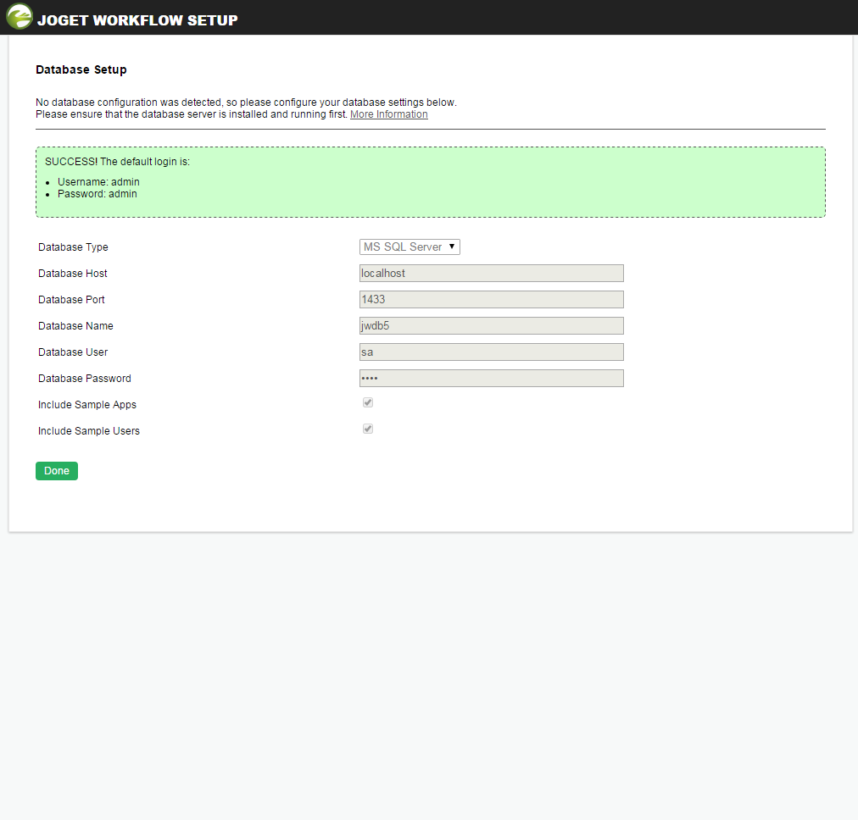This screenshot has height=820, width=858.
Task: Click the 'Username: admin' text
Action: (x=98, y=182)
